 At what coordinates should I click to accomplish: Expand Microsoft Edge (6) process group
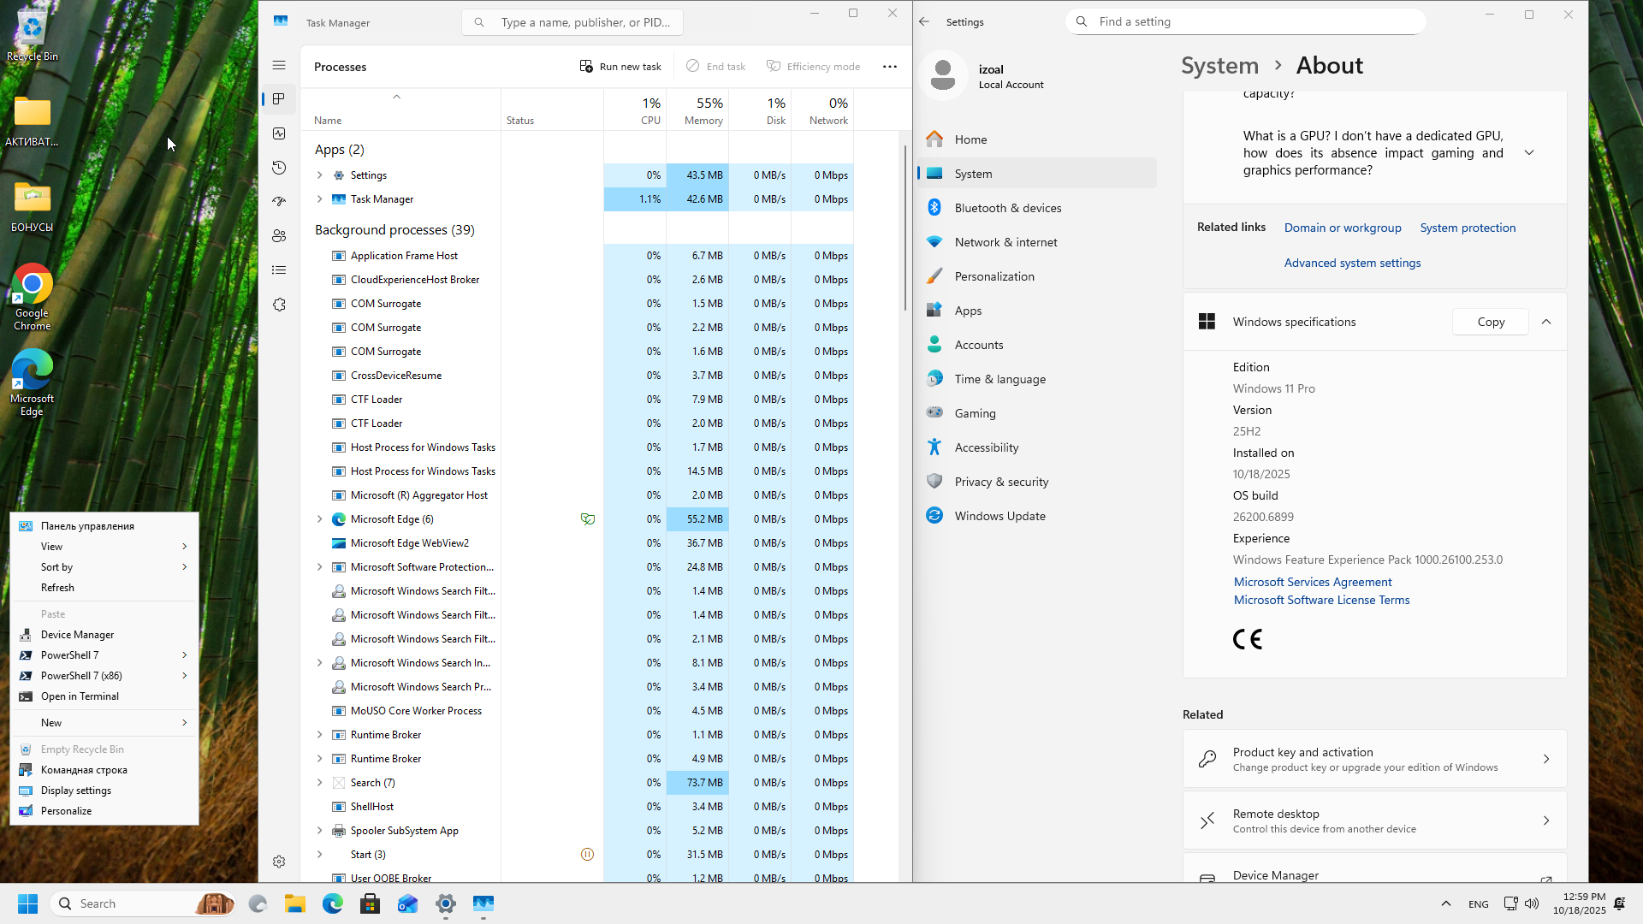pos(320,519)
